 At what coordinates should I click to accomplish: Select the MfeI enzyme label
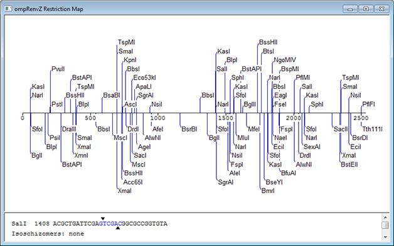coord(254,129)
